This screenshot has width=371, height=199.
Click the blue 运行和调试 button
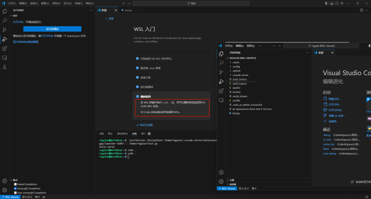[52, 29]
